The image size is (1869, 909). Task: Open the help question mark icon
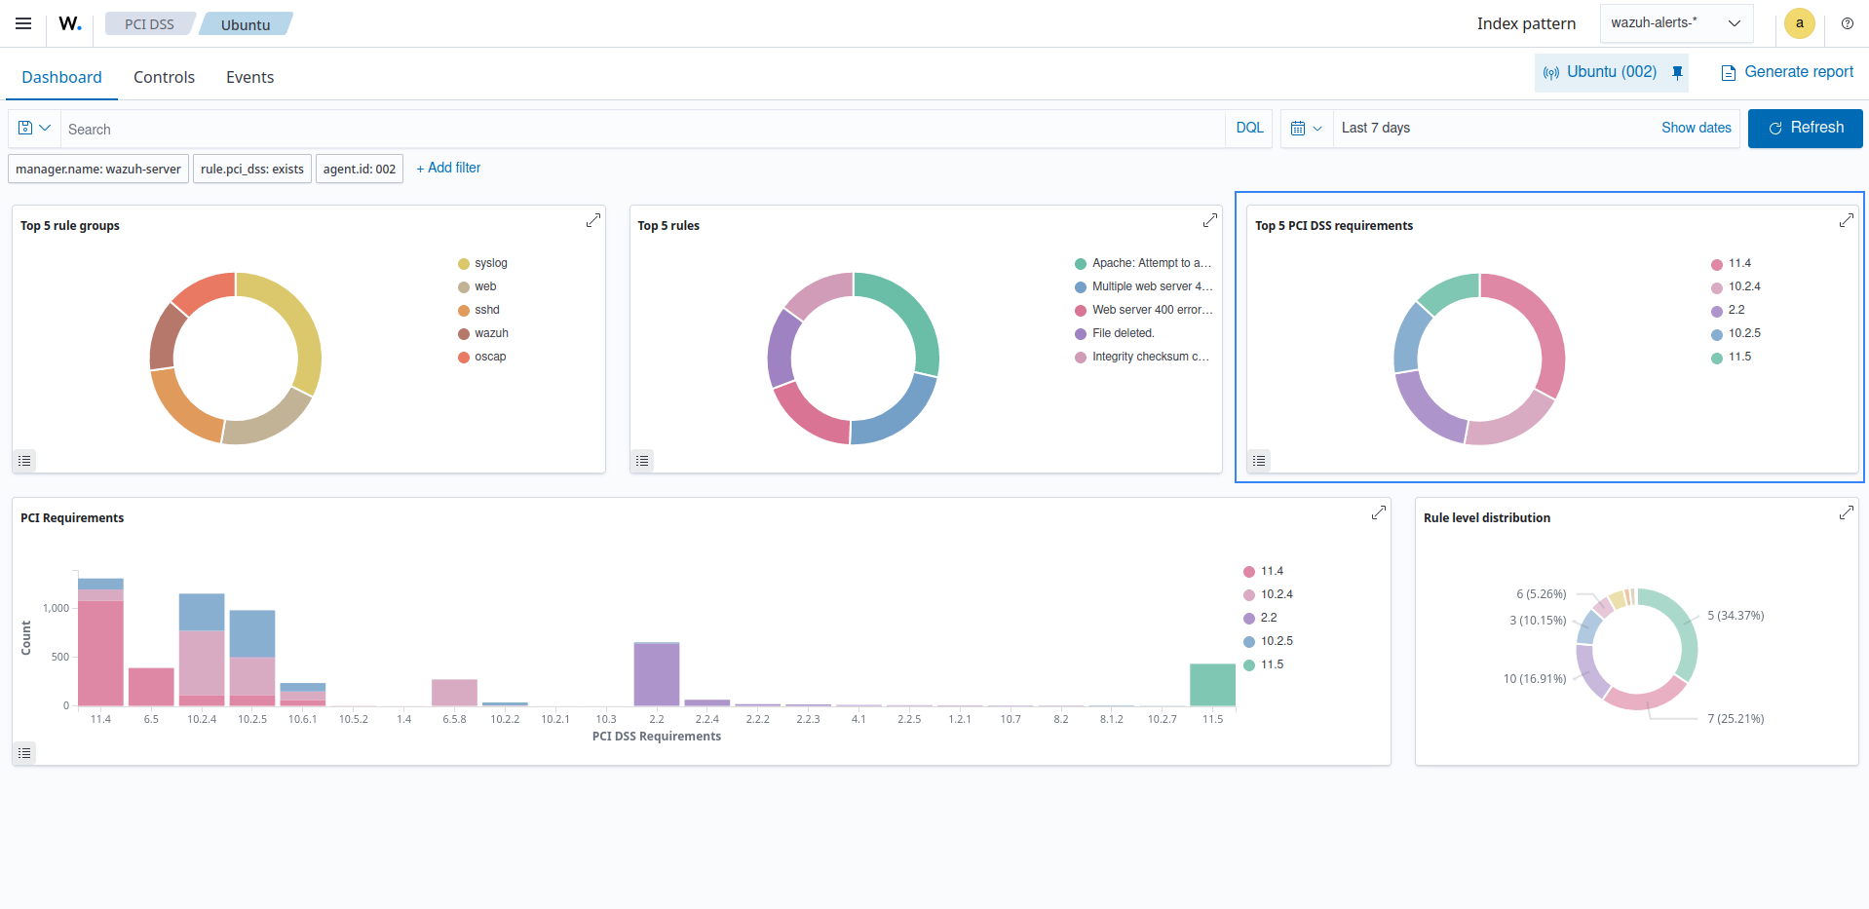click(1847, 23)
